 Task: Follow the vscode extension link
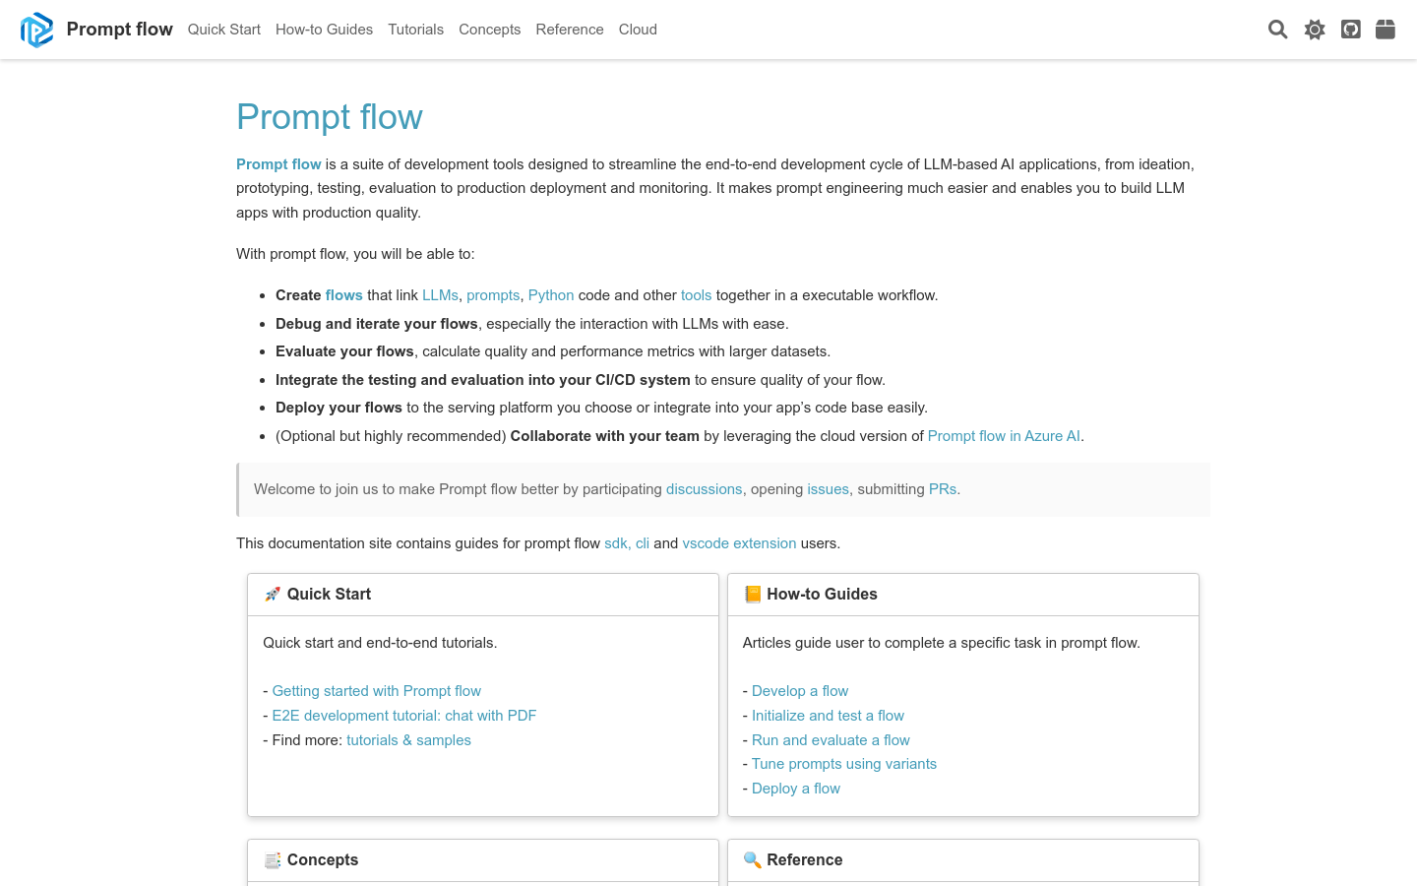pos(739,543)
